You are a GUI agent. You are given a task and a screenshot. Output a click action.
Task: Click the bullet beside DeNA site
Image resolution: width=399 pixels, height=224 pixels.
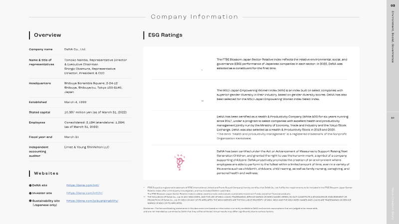coord(30,185)
